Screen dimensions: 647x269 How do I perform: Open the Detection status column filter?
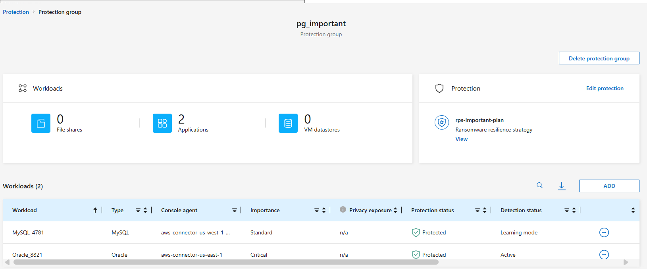(567, 210)
